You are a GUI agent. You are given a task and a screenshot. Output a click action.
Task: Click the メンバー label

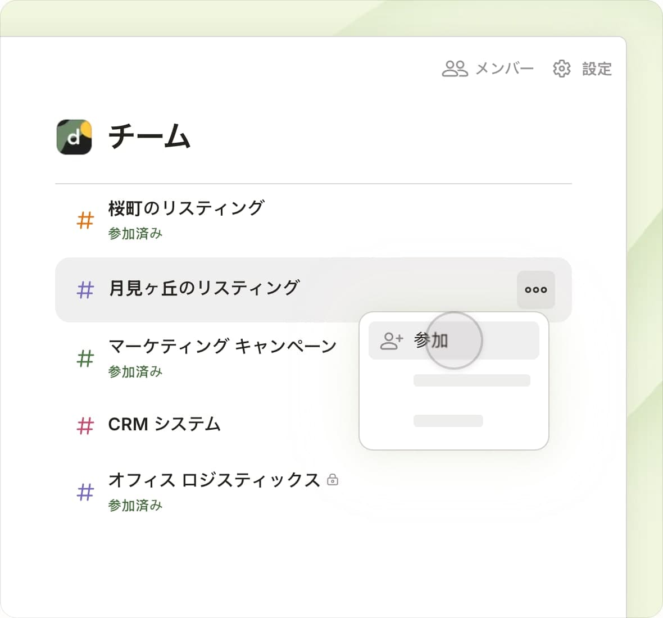point(504,69)
